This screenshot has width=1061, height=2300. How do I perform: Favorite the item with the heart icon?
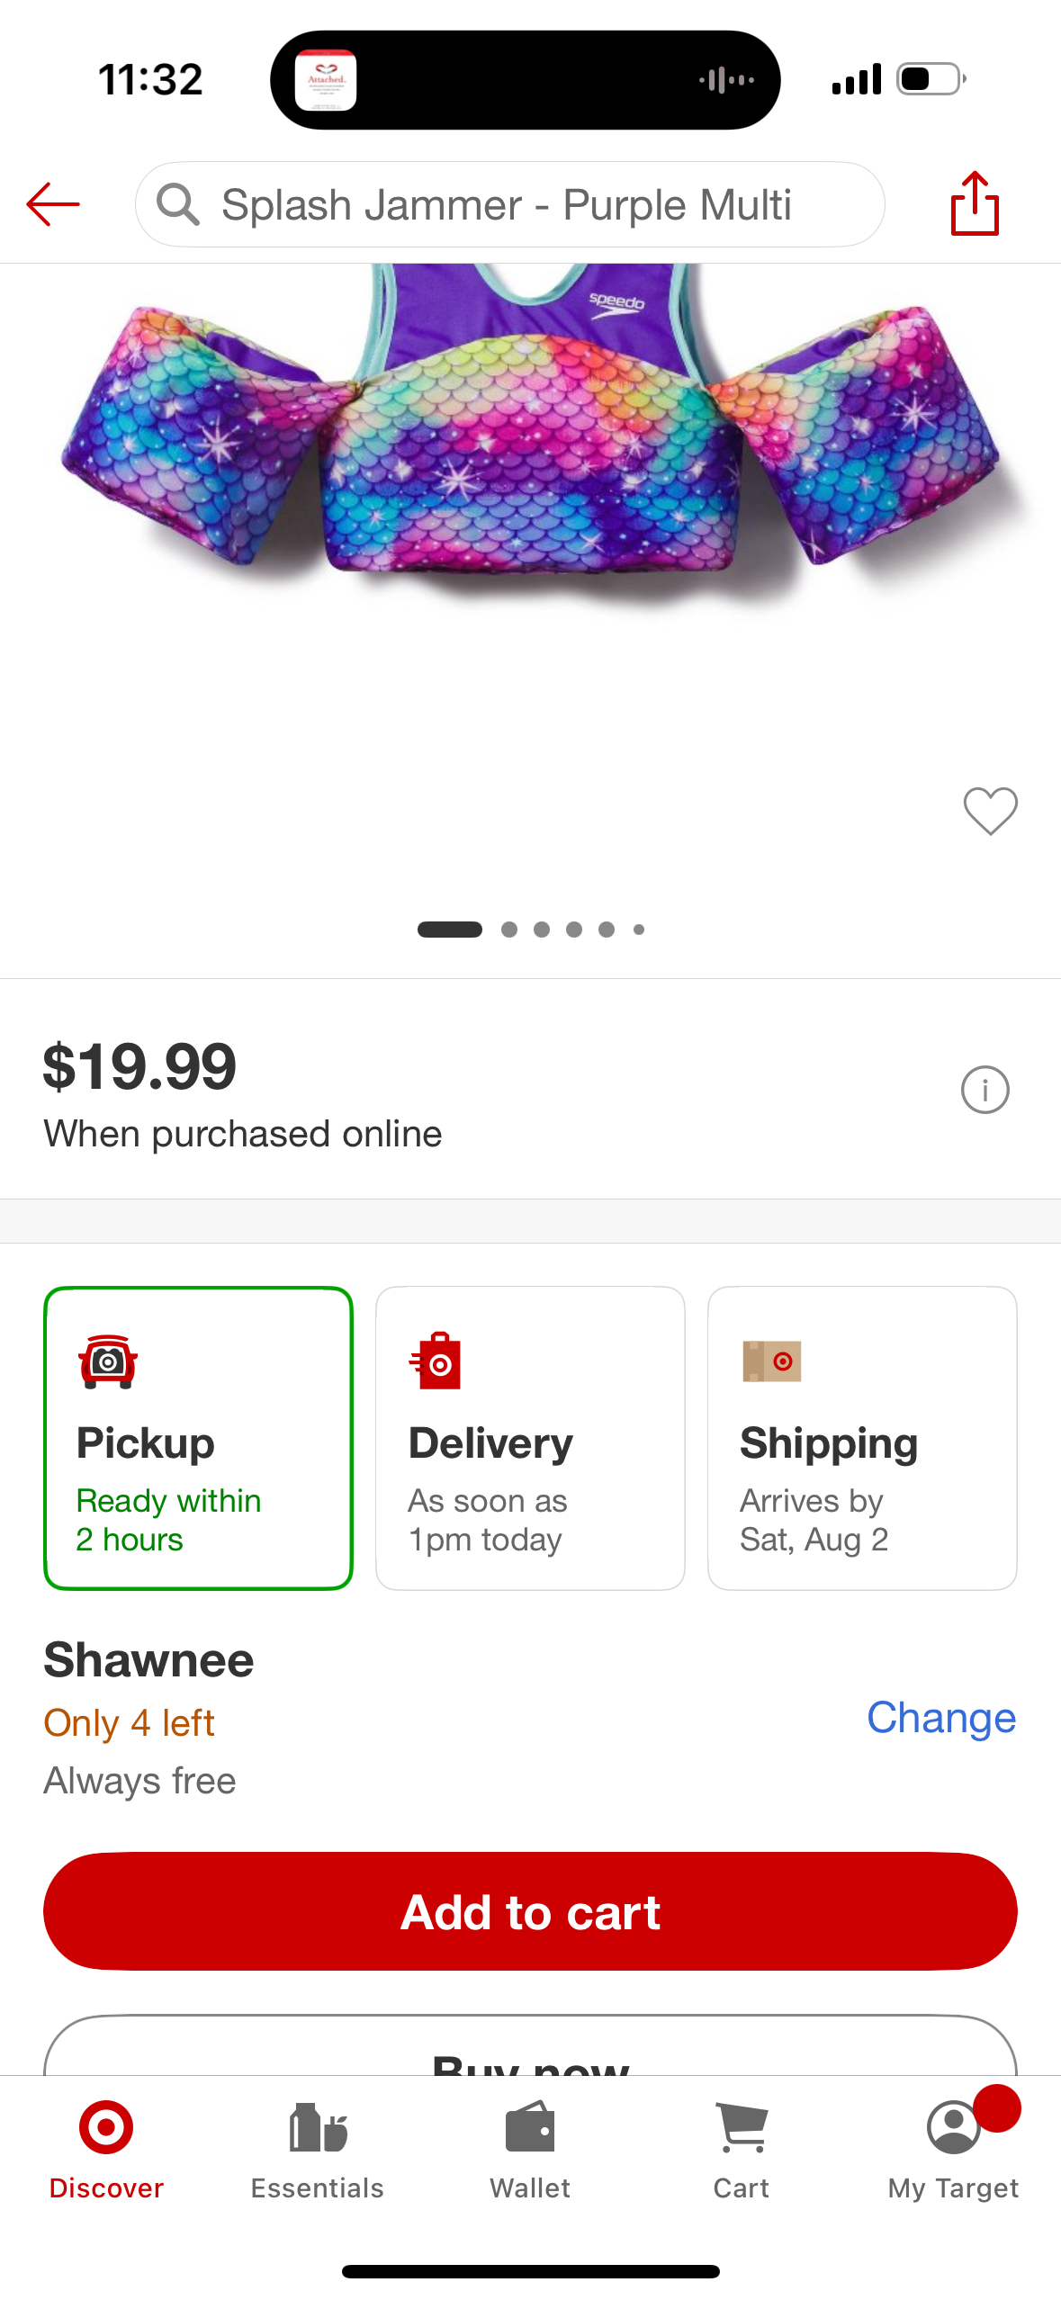990,811
